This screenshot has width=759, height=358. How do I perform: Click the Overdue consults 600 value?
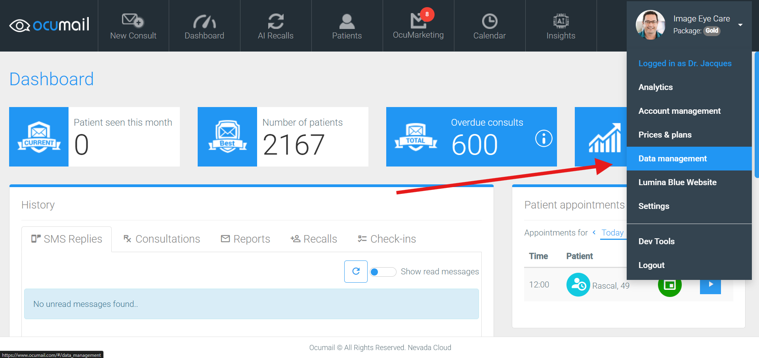tap(475, 145)
